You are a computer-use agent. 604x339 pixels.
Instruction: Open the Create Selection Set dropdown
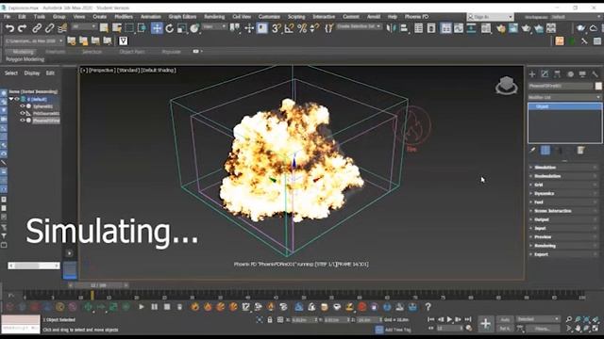359,26
